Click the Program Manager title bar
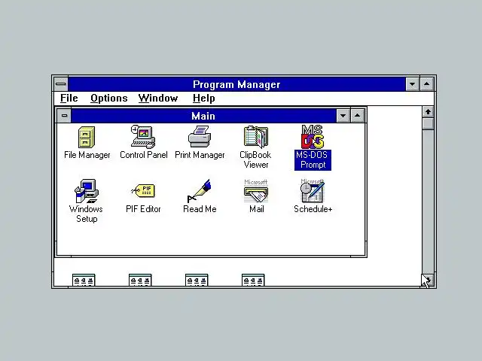Screen dimensions: 482x361 pos(236,84)
